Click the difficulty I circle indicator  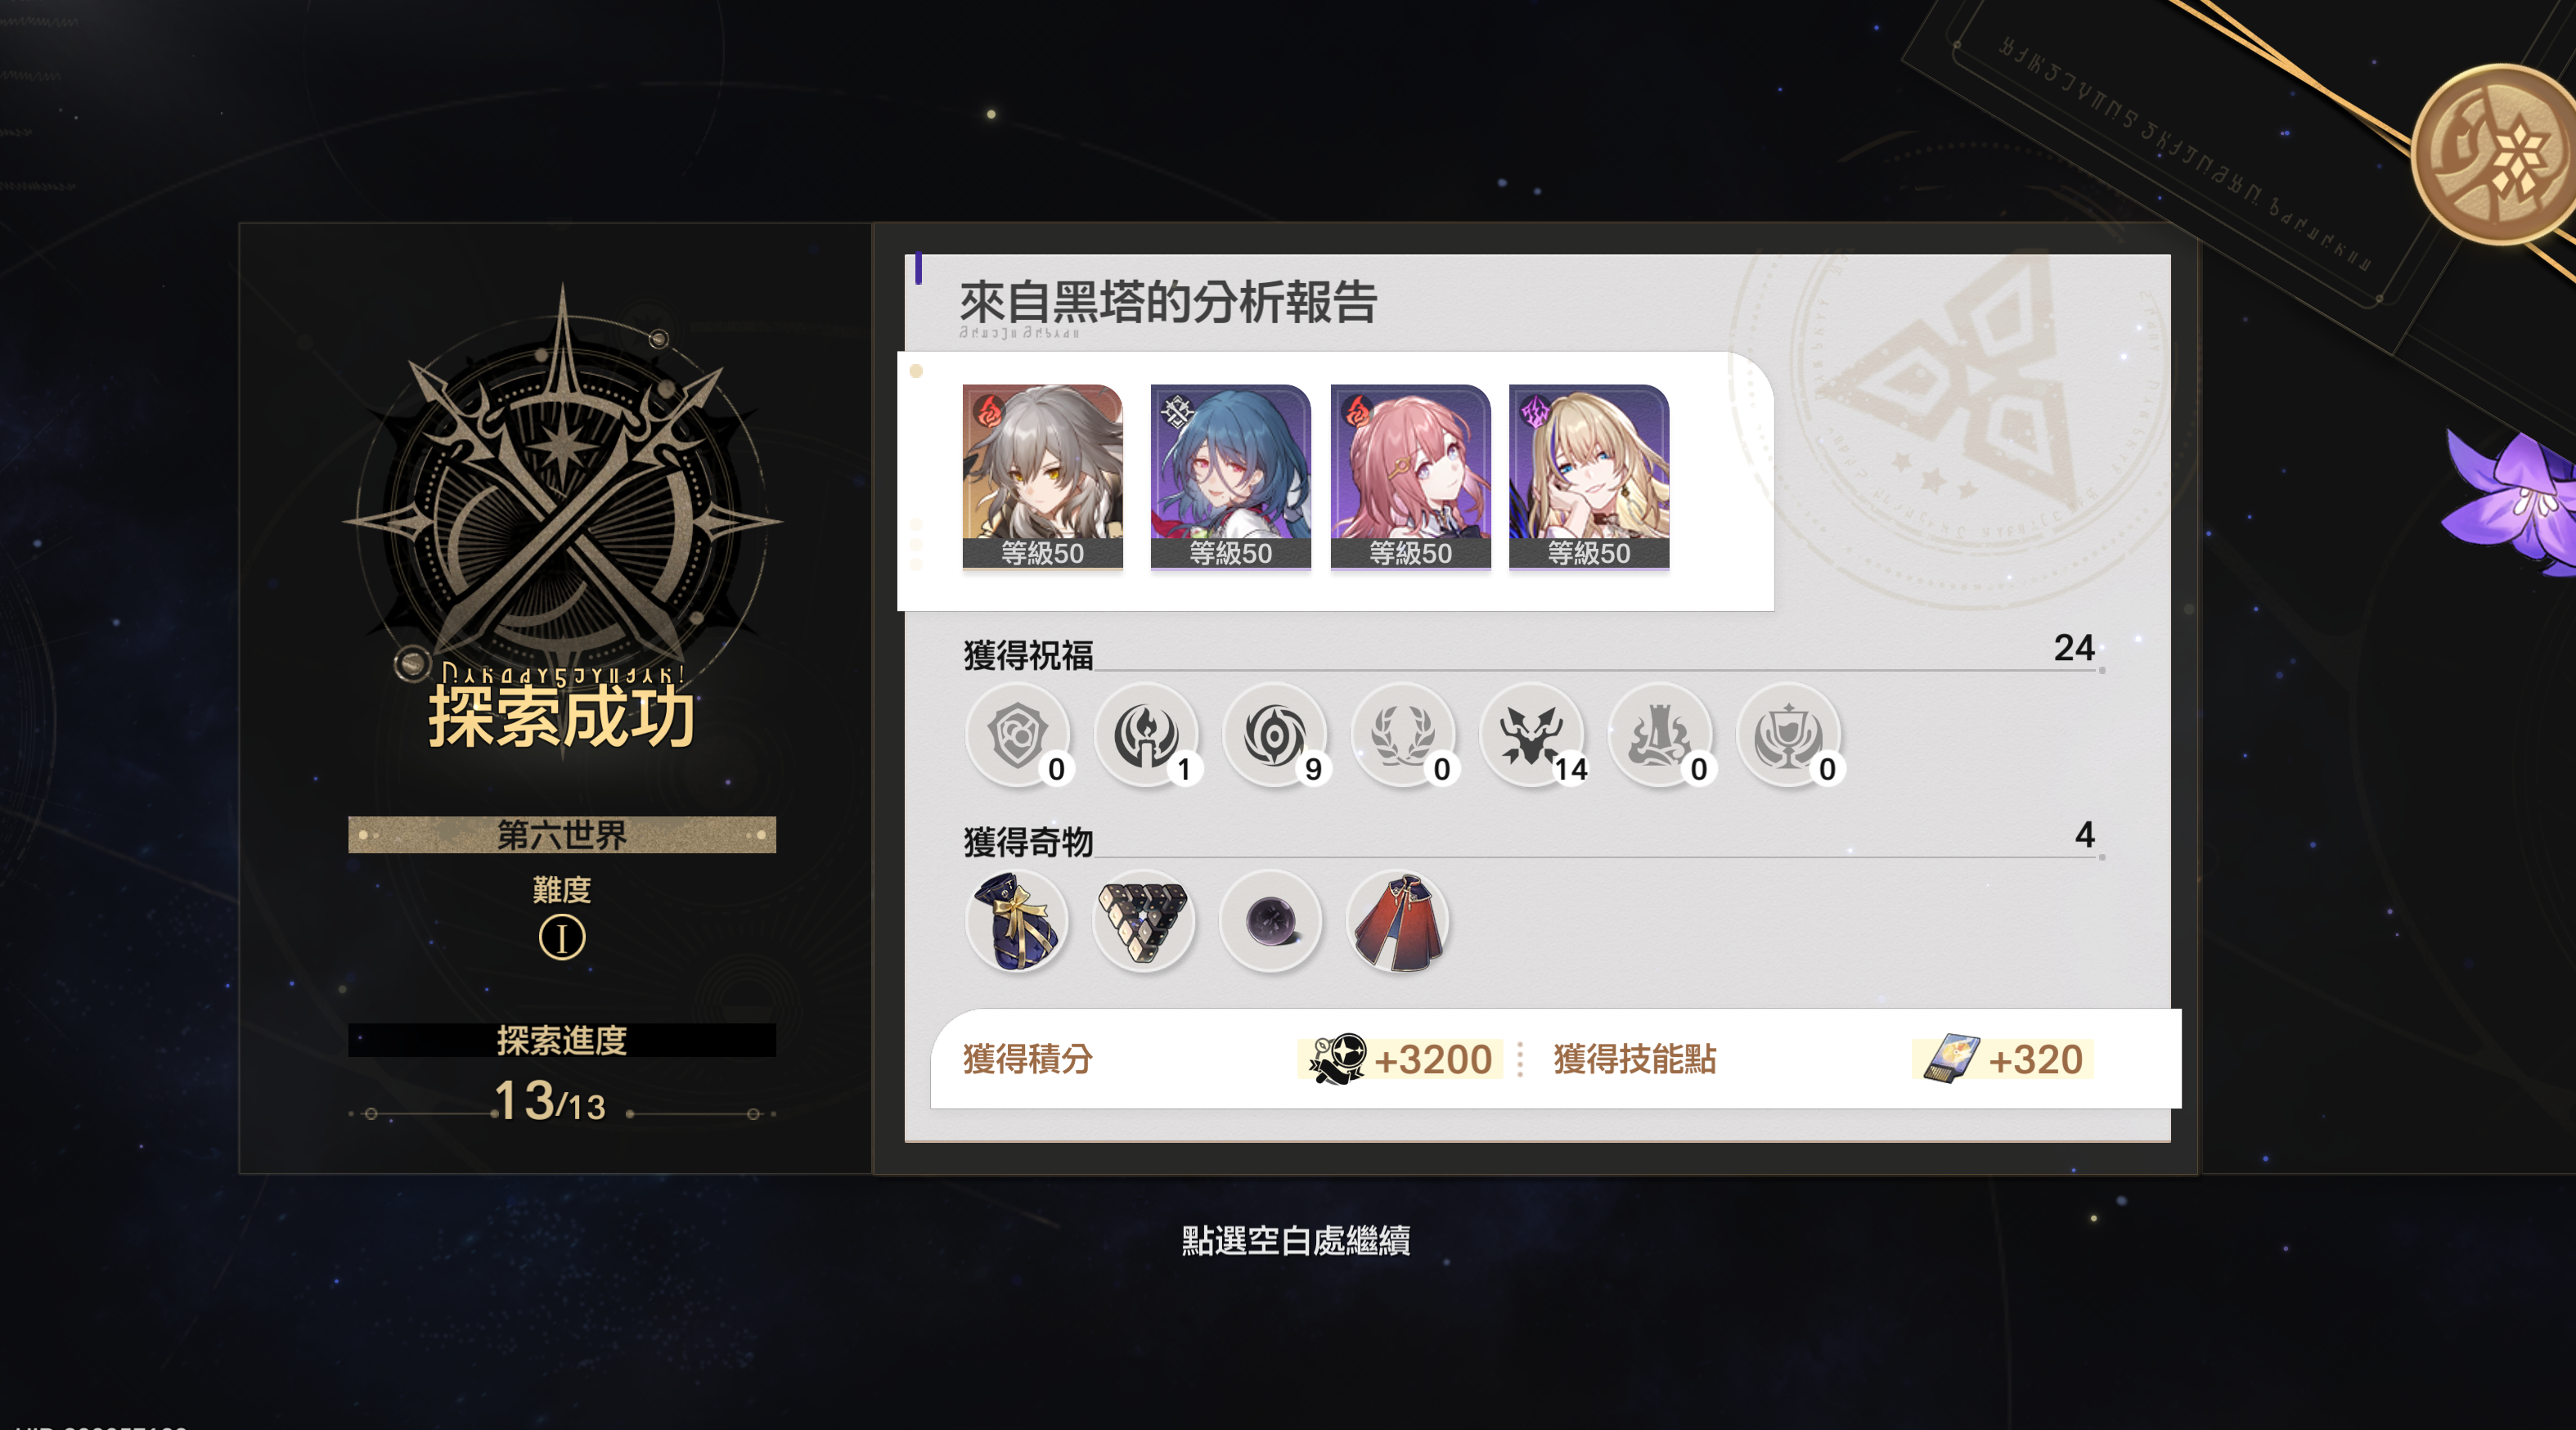point(562,938)
